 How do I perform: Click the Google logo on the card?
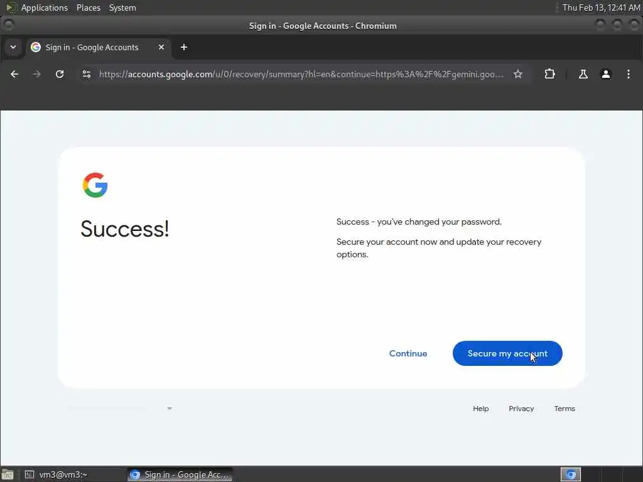95,185
